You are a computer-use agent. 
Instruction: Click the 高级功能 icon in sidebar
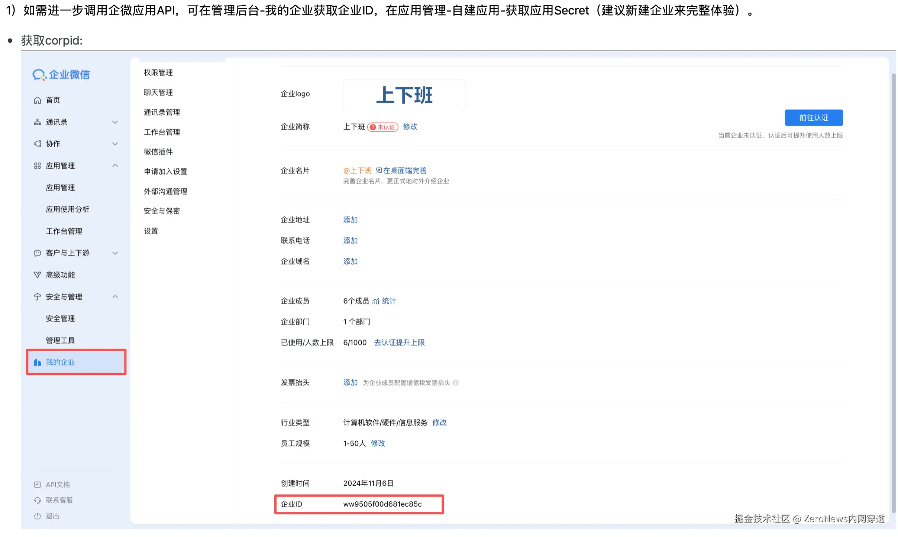point(37,275)
